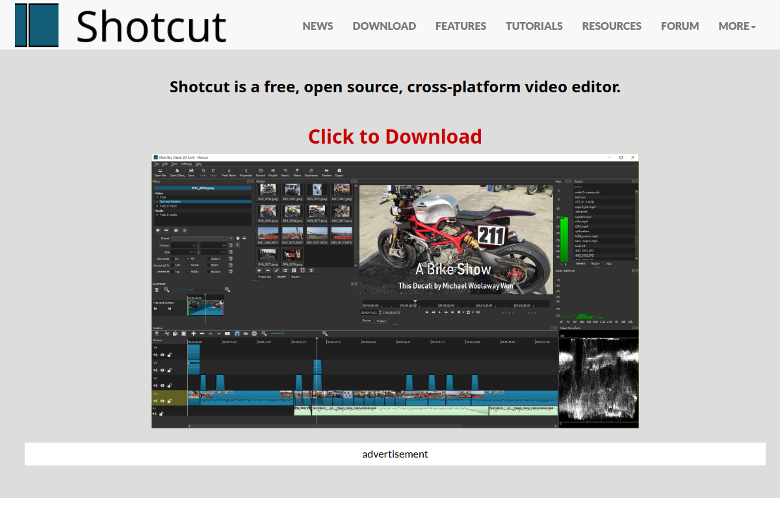
Task: Open the Keyframes panel from the toolbar
Action: 311,170
